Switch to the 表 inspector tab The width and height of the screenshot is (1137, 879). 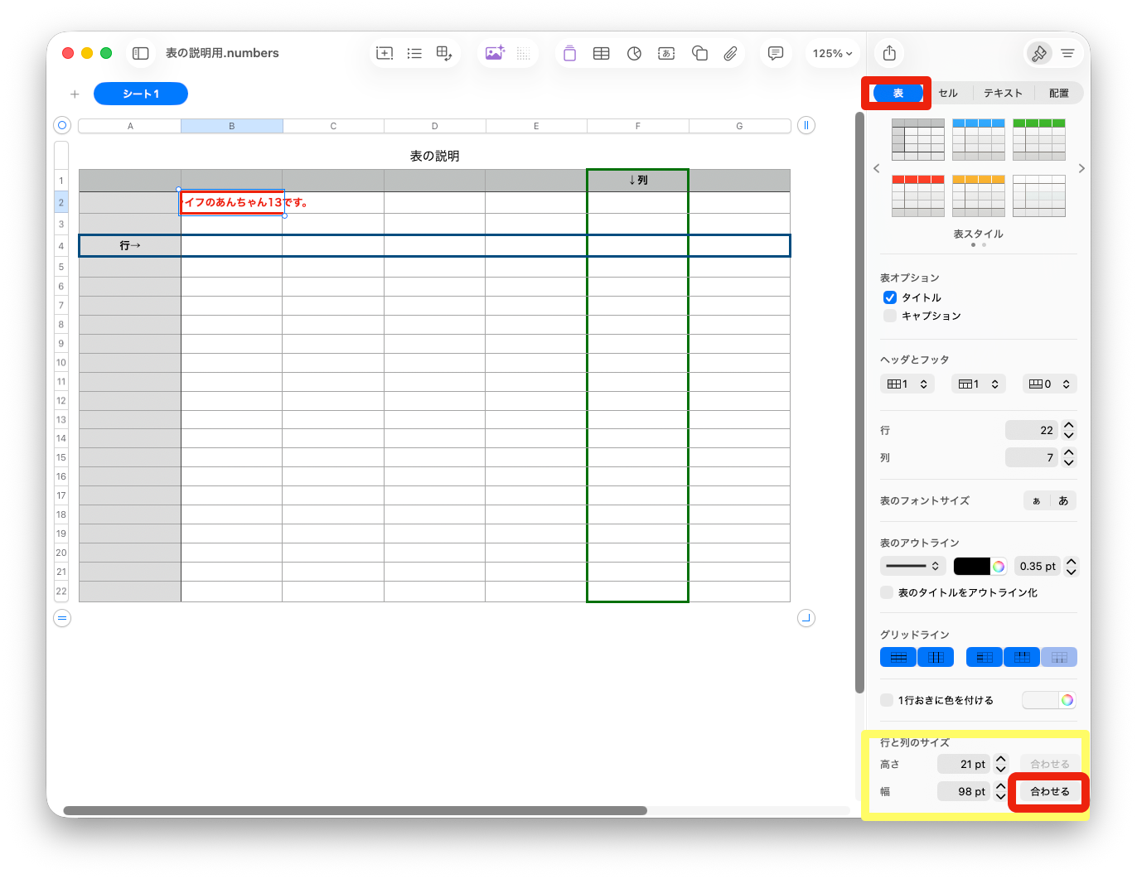tap(898, 94)
